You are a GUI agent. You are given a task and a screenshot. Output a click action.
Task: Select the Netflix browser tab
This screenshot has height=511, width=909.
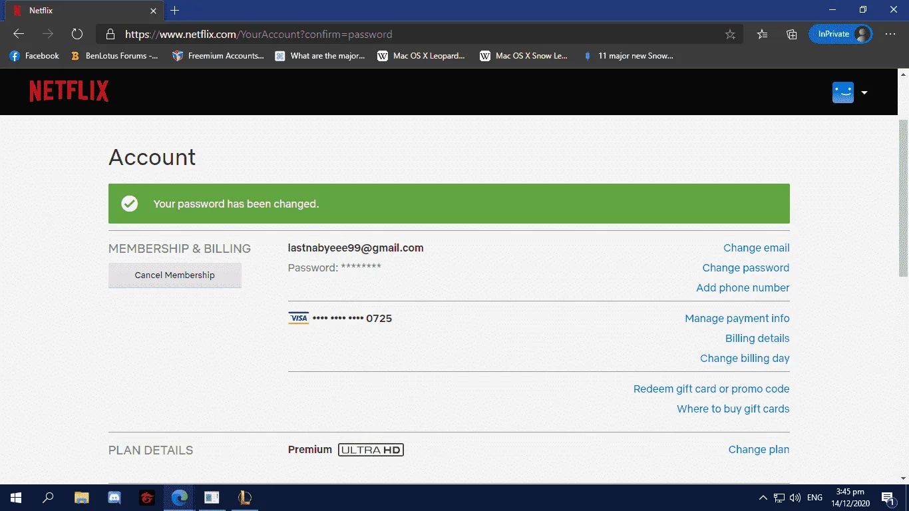click(x=83, y=11)
